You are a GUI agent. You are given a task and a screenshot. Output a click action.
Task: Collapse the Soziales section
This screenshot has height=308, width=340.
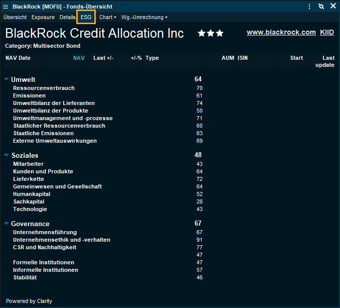pyautogui.click(x=6, y=155)
